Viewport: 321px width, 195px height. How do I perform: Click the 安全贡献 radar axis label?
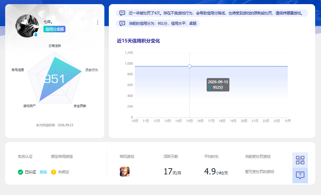click(80, 106)
